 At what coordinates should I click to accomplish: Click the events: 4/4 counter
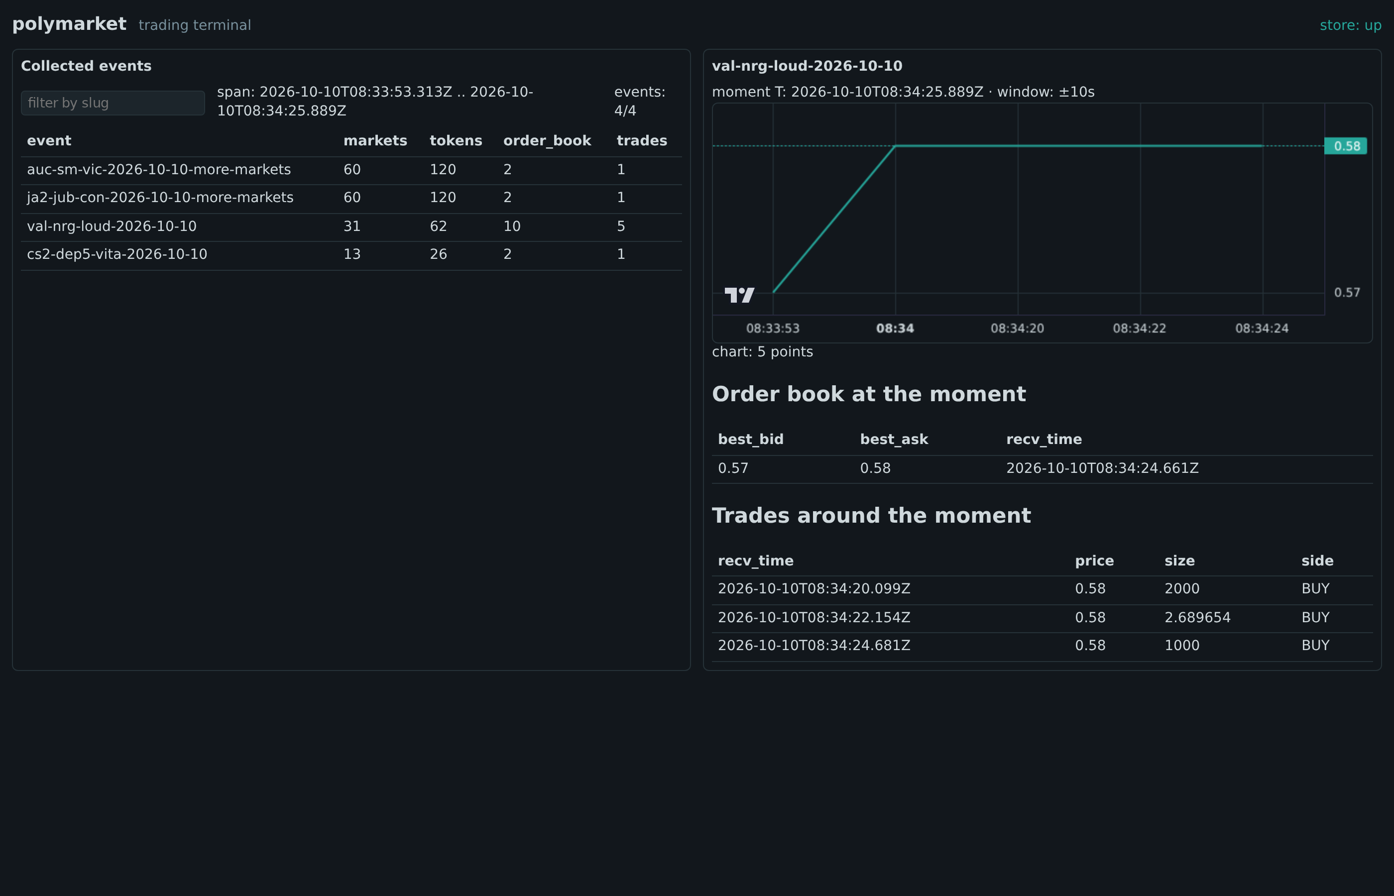click(x=639, y=101)
